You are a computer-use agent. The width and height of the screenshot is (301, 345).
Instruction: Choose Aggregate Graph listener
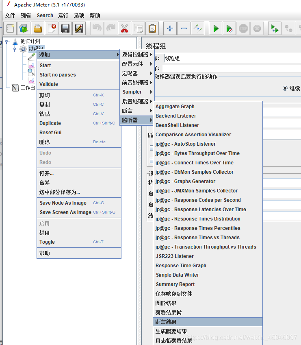point(208,107)
